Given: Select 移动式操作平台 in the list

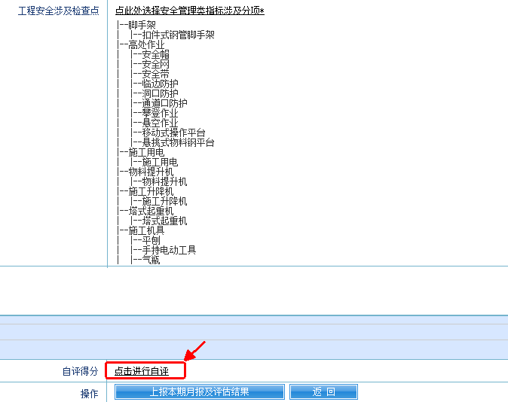Looking at the screenshot, I should coord(173,132).
